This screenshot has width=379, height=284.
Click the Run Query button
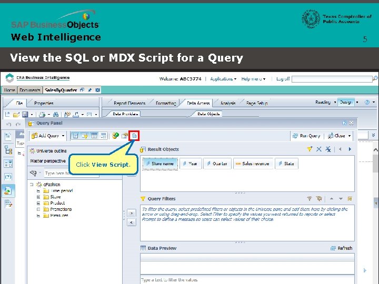[x=306, y=136]
